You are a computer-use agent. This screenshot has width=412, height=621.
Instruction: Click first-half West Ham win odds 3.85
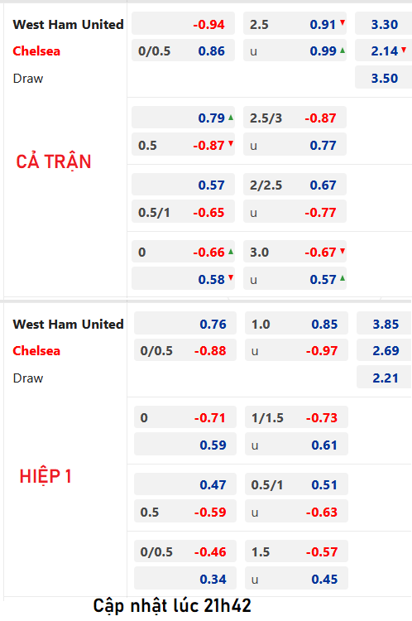pyautogui.click(x=385, y=324)
